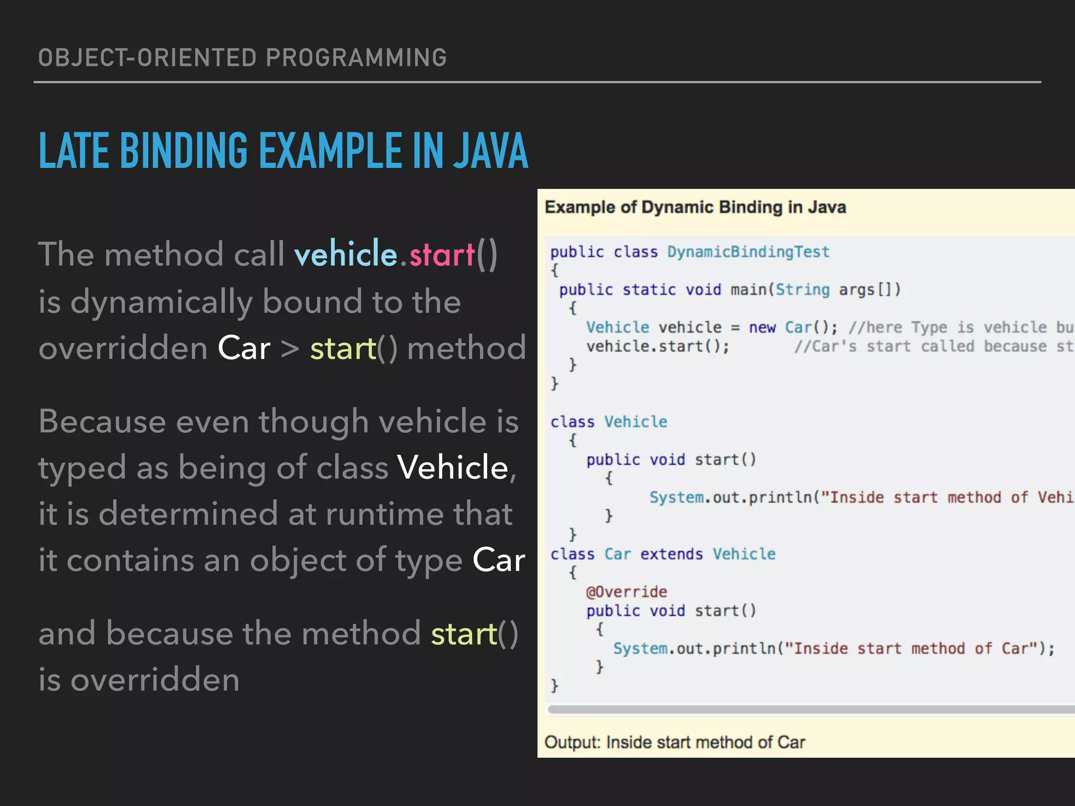1075x806 pixels.
Task: Click the 'public static void main(String args[])' line
Action: click(730, 290)
